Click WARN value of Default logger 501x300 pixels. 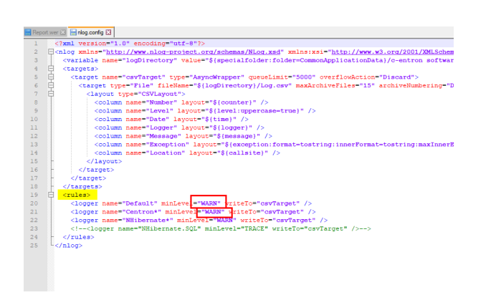211,203
